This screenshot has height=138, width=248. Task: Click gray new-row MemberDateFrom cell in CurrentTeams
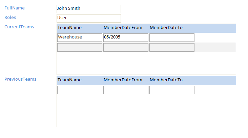(126, 48)
